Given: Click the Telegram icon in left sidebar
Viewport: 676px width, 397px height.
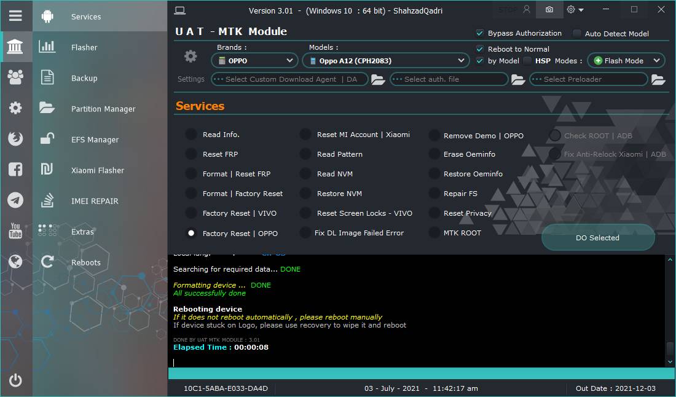Looking at the screenshot, I should (x=15, y=200).
